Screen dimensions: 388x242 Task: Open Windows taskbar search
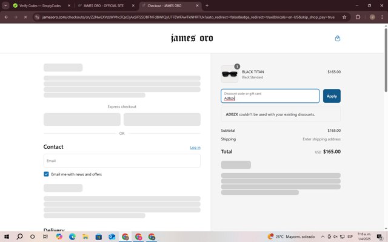[19, 237]
